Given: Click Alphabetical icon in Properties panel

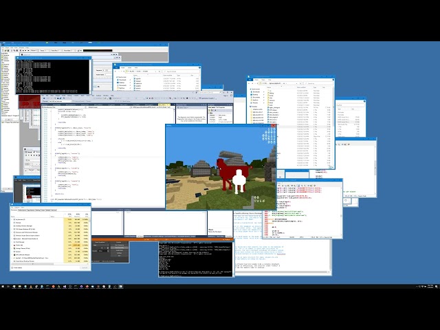Looking at the screenshot, I should coord(212,110).
